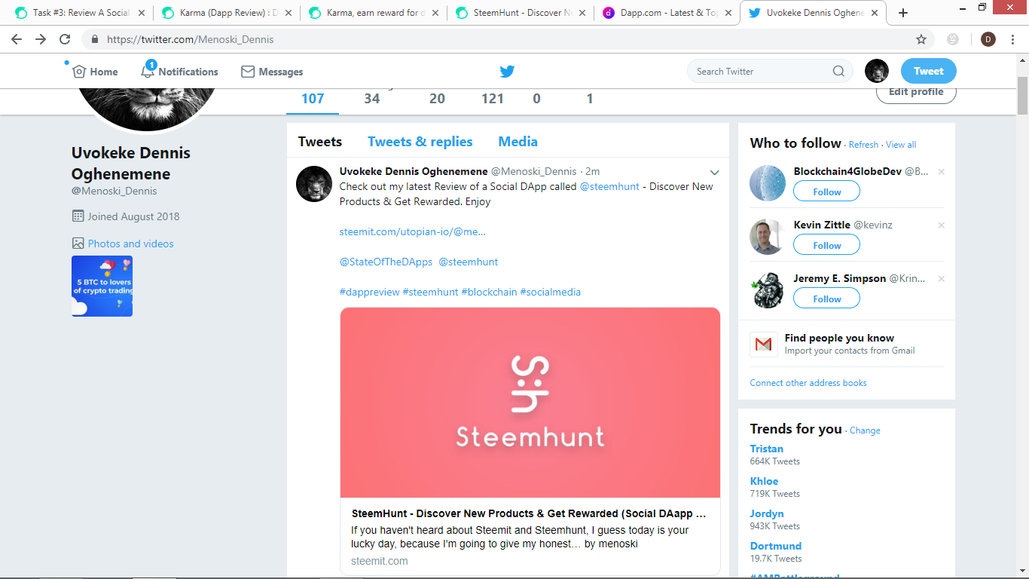Open the Khloe trend
This screenshot has height=579, width=1029.
(765, 481)
